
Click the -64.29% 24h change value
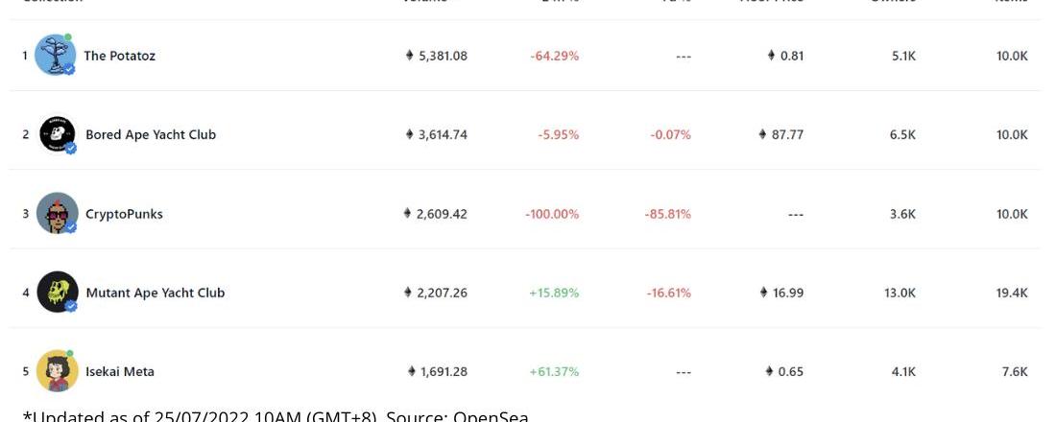click(x=554, y=56)
